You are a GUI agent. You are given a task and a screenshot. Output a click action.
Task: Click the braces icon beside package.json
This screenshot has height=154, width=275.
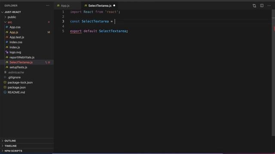[x=5, y=87]
